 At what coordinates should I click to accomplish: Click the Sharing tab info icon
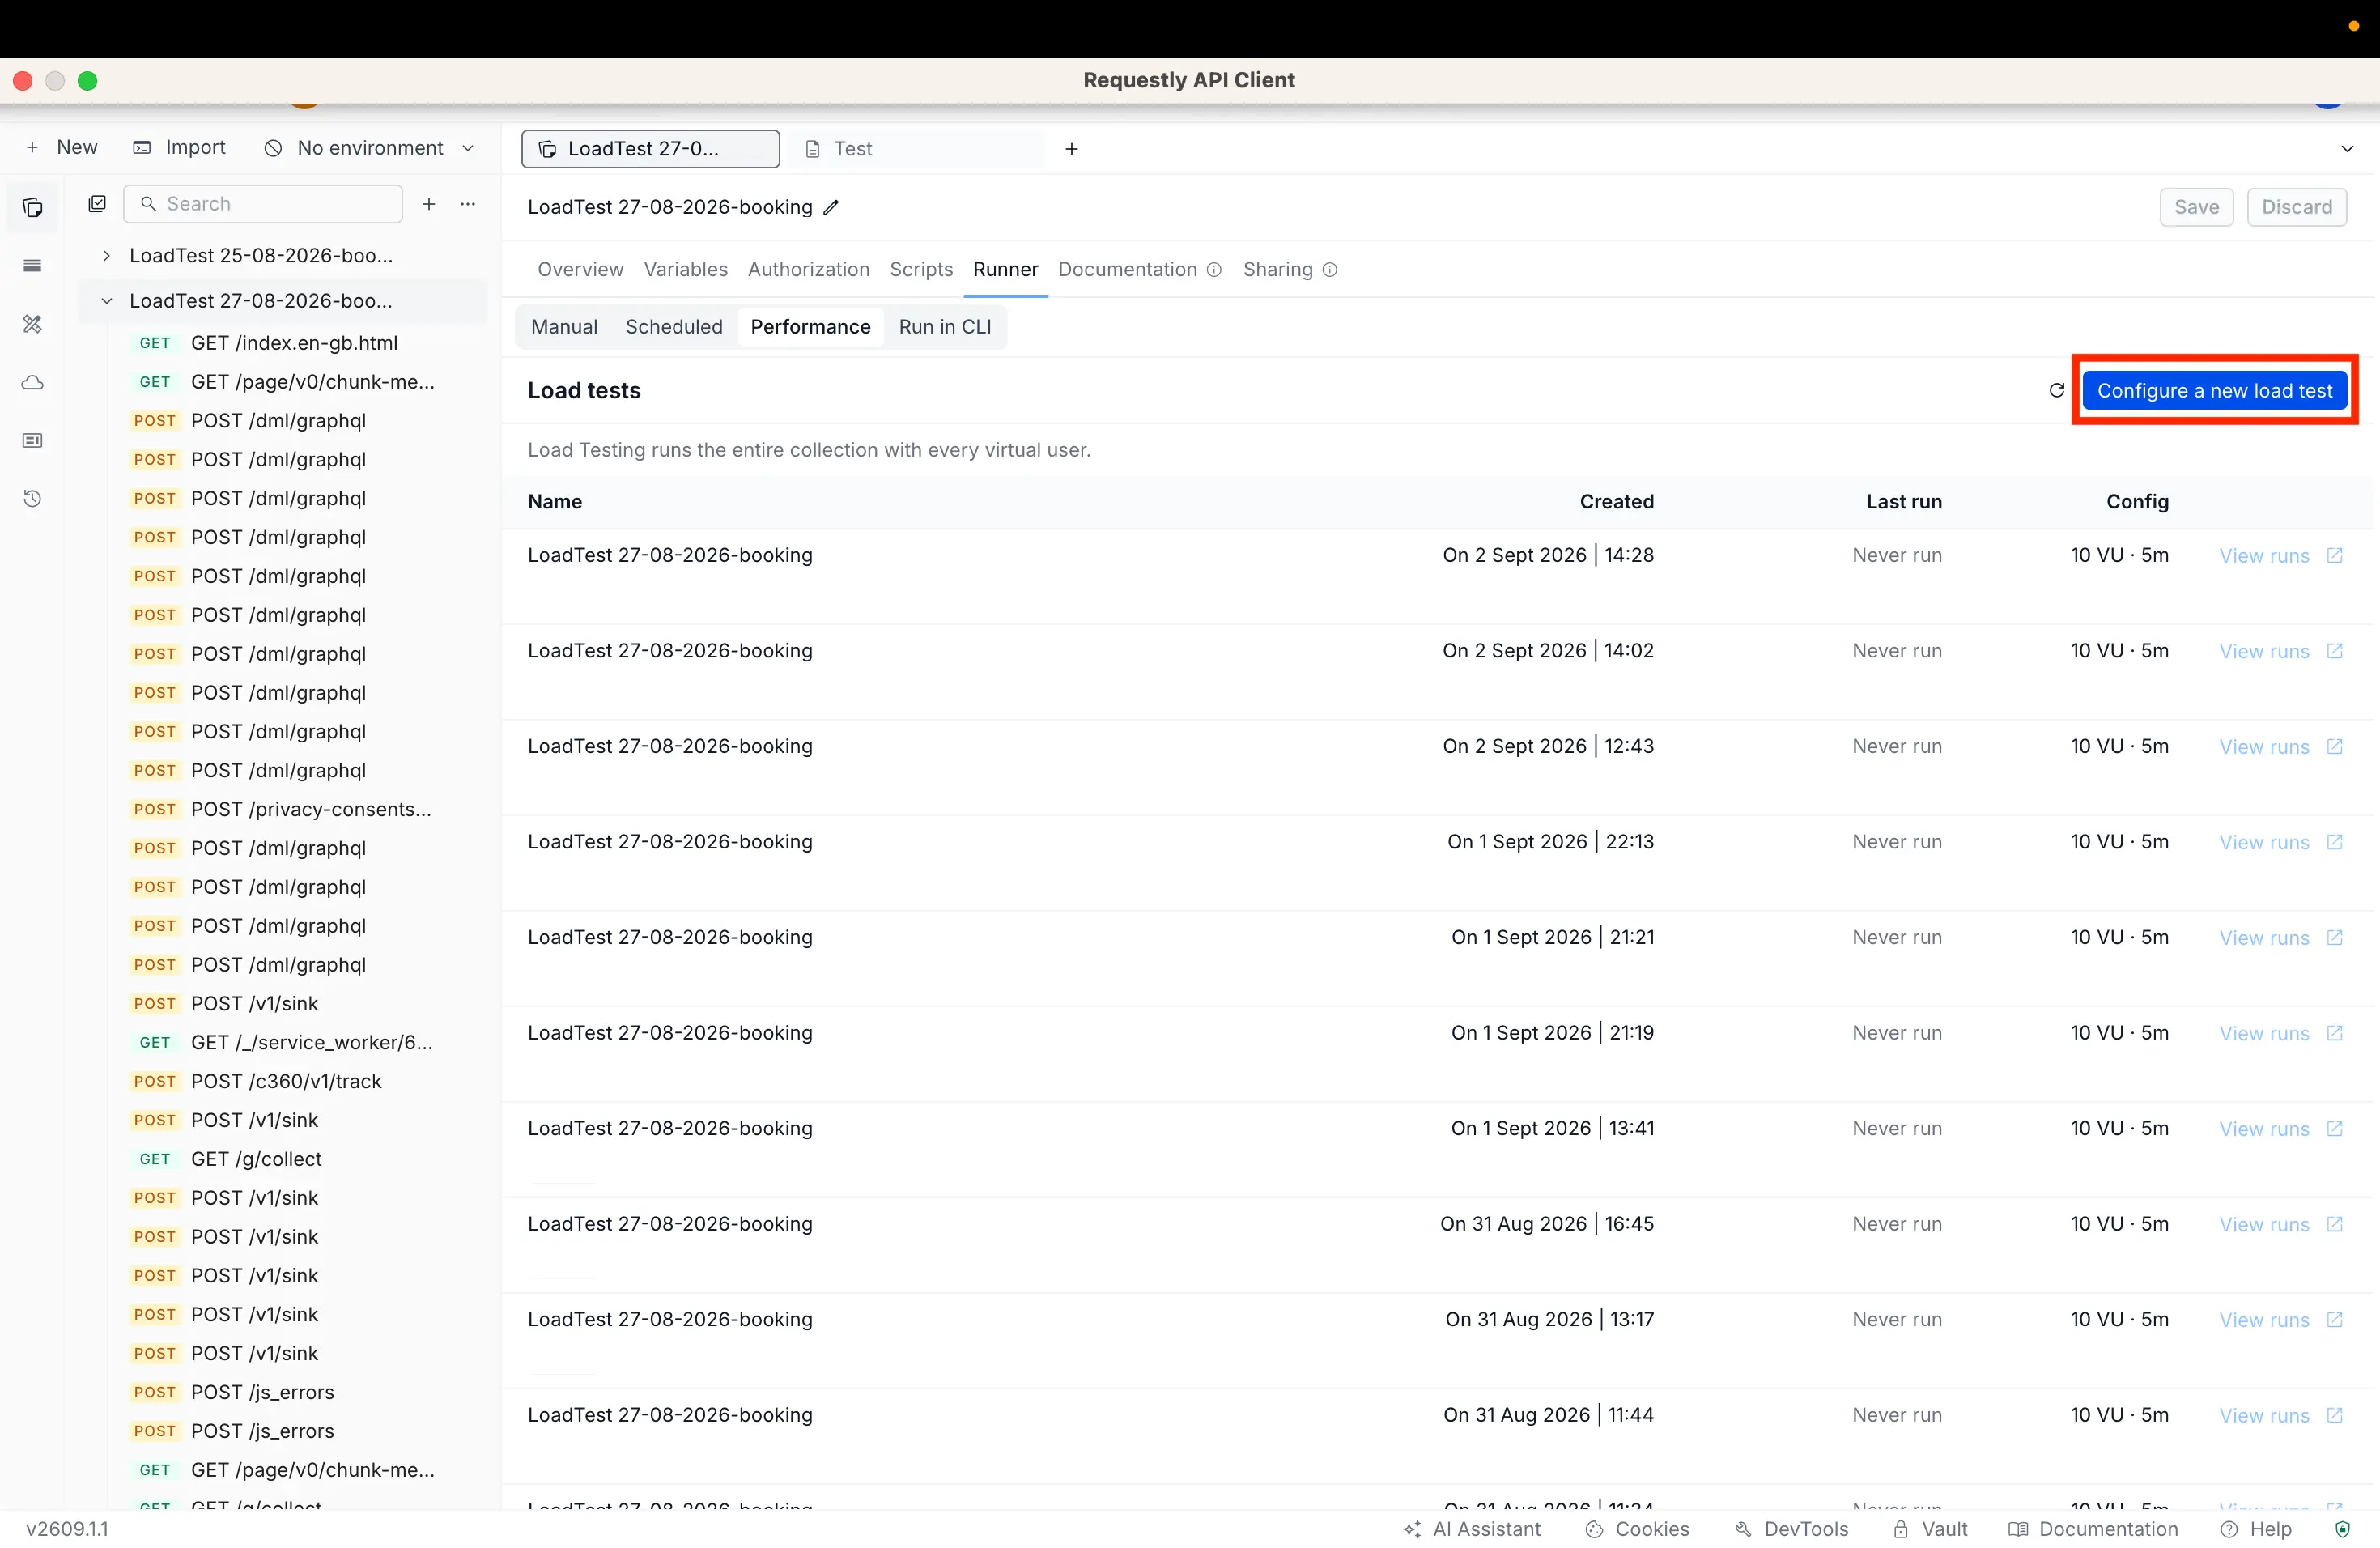(1330, 270)
